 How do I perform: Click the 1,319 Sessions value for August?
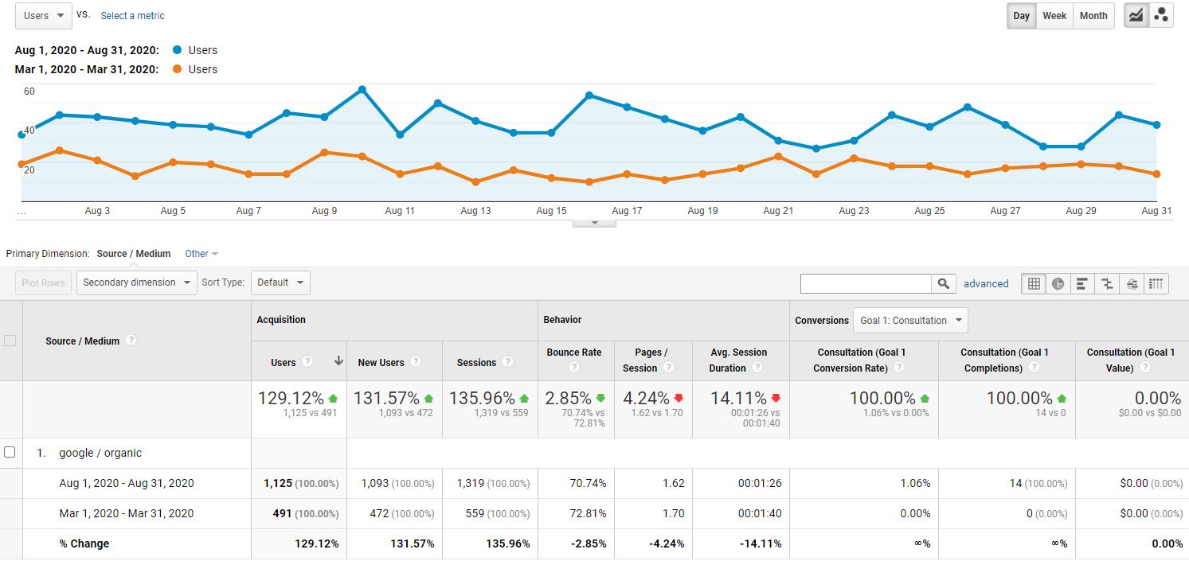point(470,483)
